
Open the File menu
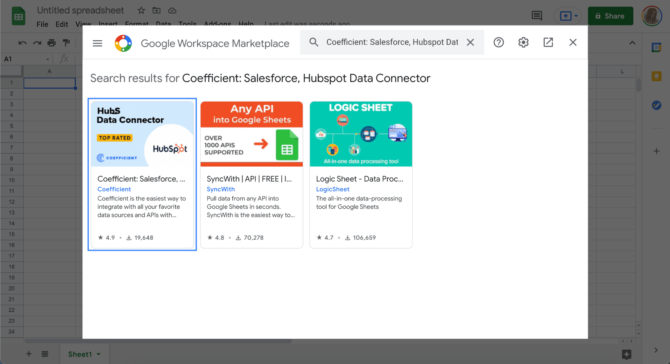(x=42, y=24)
